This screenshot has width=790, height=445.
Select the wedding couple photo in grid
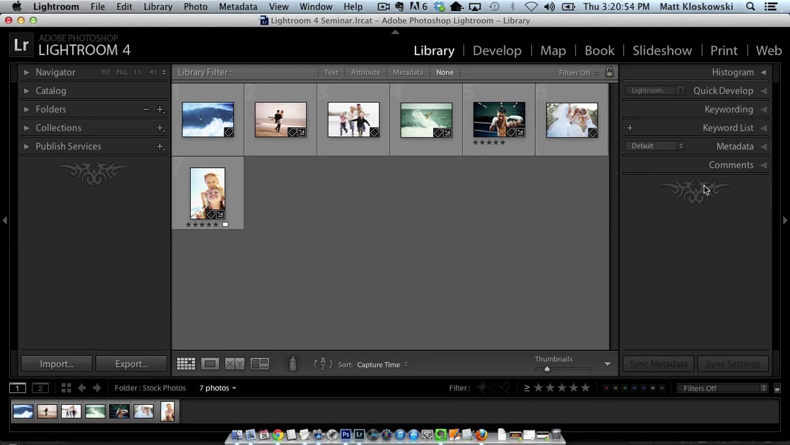[572, 120]
